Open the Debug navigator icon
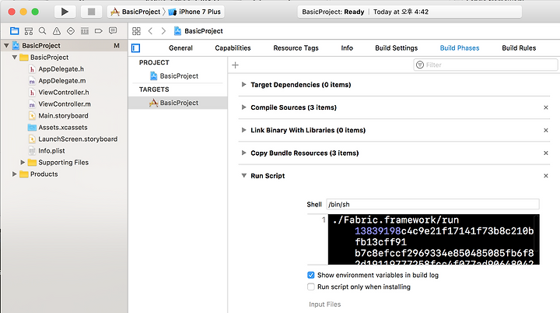Image resolution: width=560 pixels, height=313 pixels. [85, 31]
